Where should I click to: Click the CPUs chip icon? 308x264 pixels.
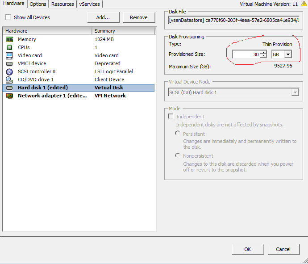point(9,47)
